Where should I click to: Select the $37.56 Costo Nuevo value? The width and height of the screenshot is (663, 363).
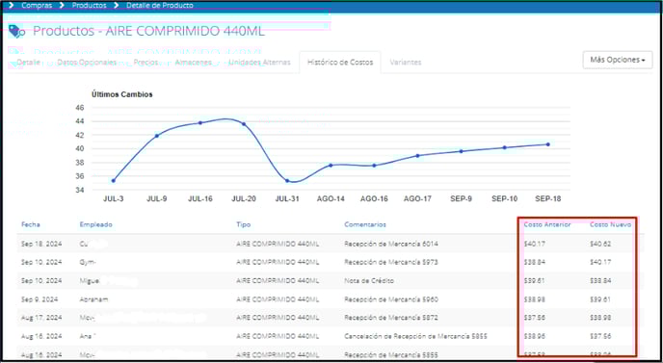(x=600, y=336)
